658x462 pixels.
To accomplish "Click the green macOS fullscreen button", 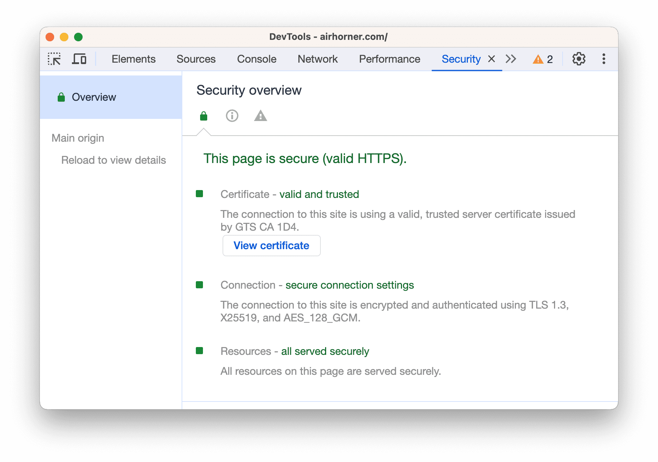I will tap(78, 37).
